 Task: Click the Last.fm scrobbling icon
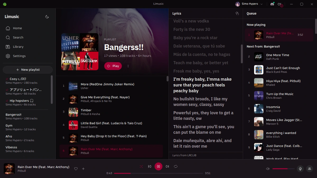(280, 4)
